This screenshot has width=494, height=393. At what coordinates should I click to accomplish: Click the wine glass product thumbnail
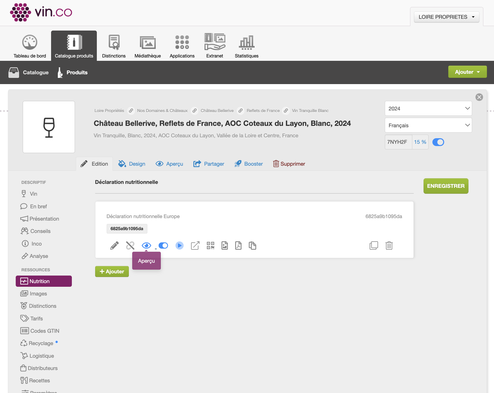click(49, 127)
